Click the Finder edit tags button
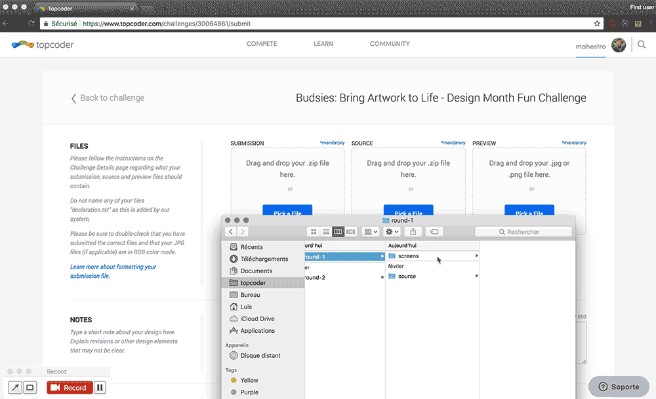The width and height of the screenshot is (656, 399). 434,231
